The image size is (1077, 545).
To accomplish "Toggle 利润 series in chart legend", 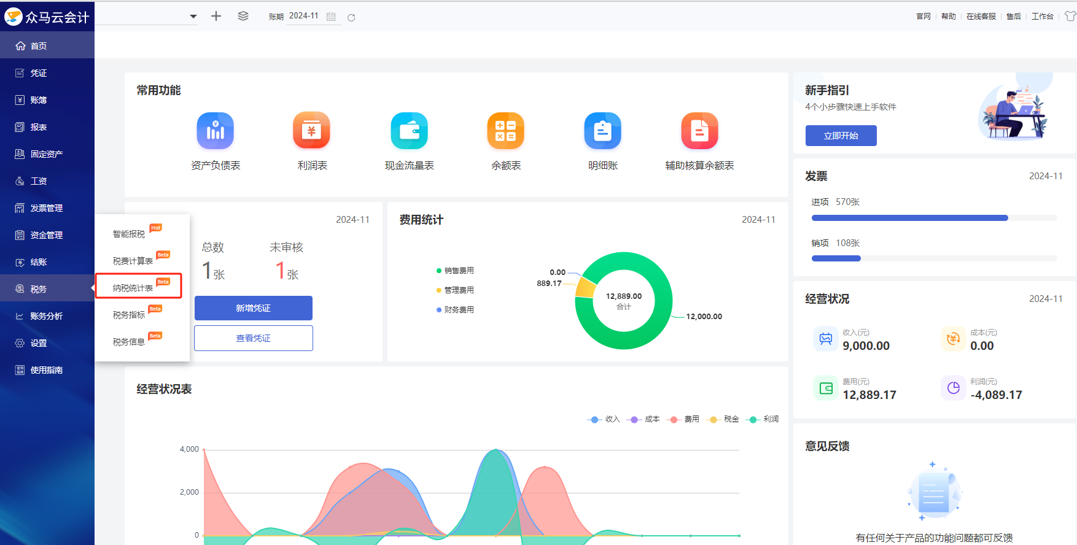I will tap(763, 419).
